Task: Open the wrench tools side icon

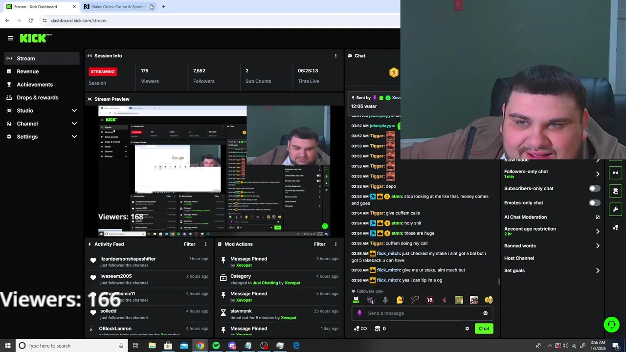Action: 615,209
